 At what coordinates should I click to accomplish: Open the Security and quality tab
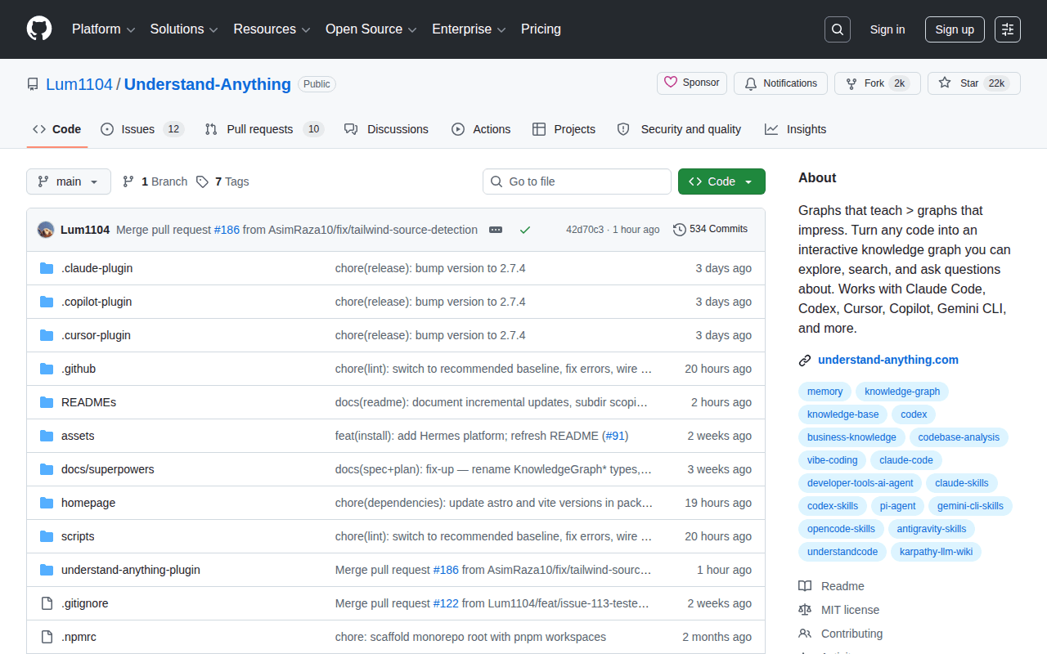(x=679, y=129)
